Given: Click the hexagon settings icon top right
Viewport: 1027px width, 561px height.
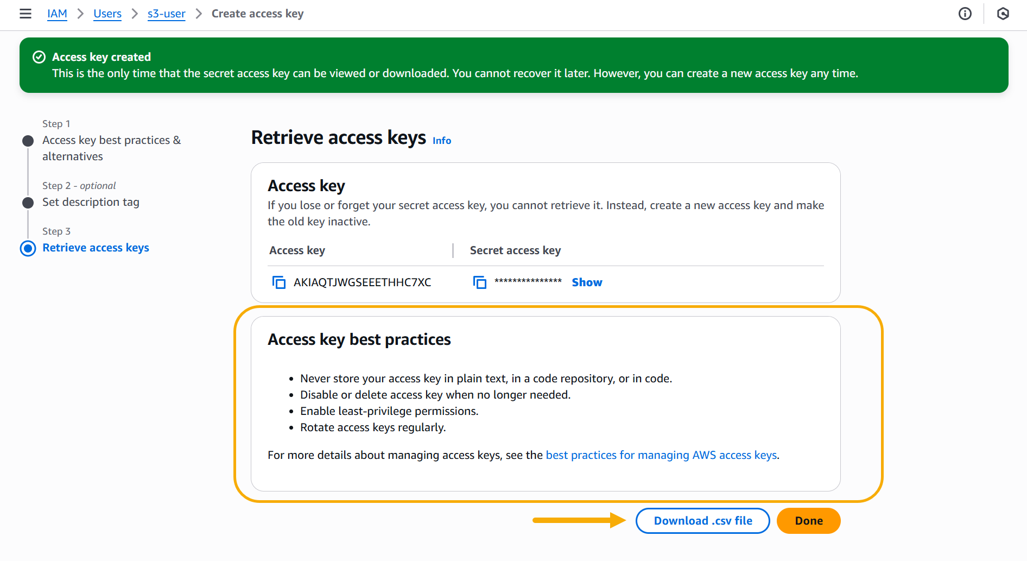Looking at the screenshot, I should pyautogui.click(x=1003, y=14).
